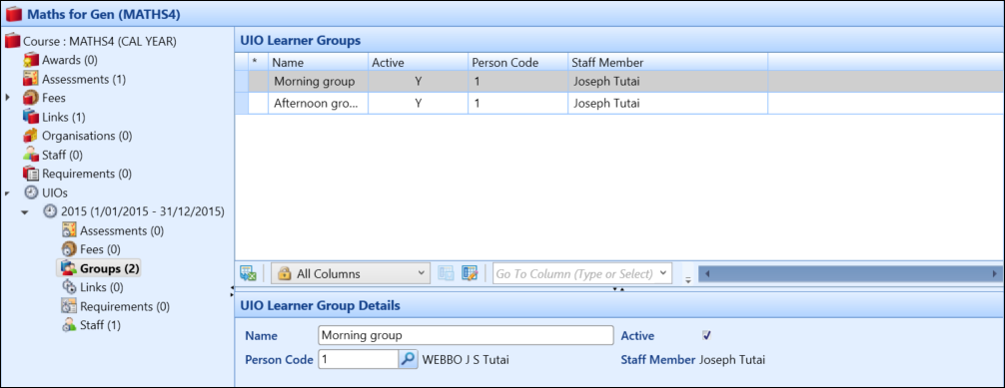Screen dimensions: 1005x388
Task: Open the Go To Column dropdown
Action: click(662, 273)
